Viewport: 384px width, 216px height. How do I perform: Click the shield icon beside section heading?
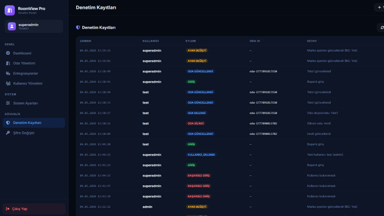pyautogui.click(x=78, y=27)
